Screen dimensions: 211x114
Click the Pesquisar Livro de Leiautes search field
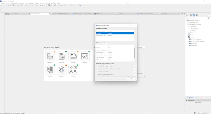point(196,18)
